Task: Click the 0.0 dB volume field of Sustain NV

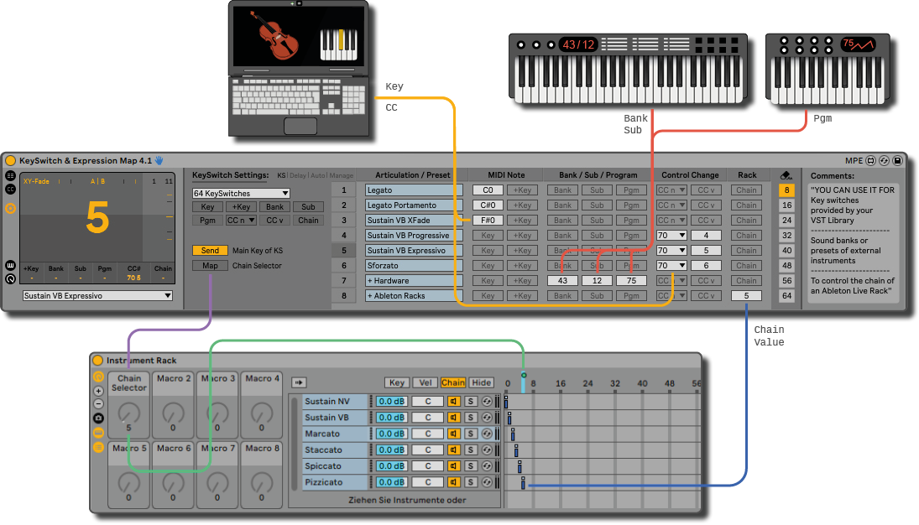Action: pyautogui.click(x=392, y=402)
